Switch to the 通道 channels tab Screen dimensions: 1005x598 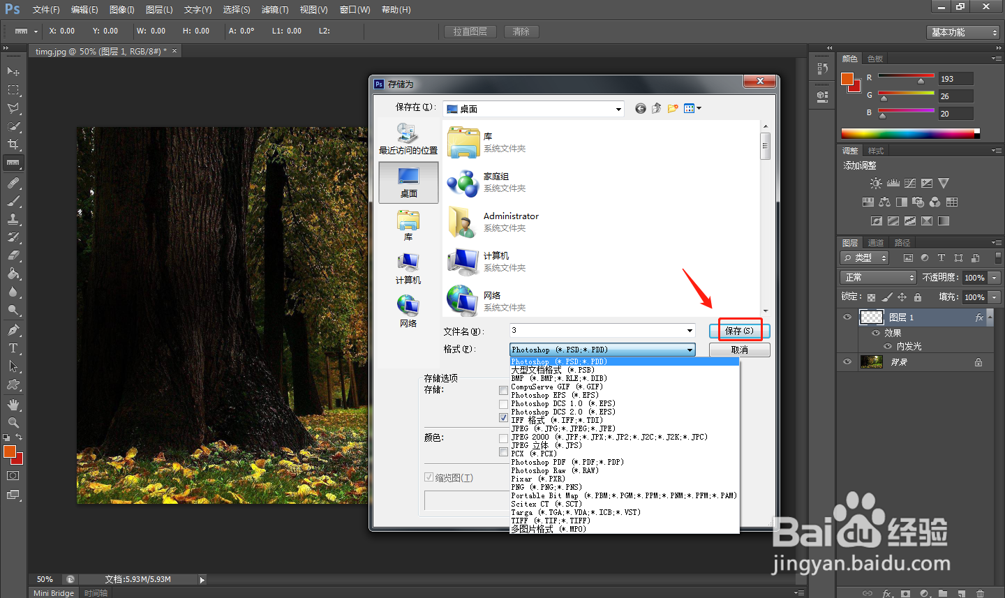(876, 243)
